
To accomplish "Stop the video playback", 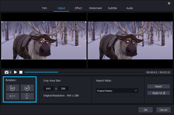I will 21,72.
